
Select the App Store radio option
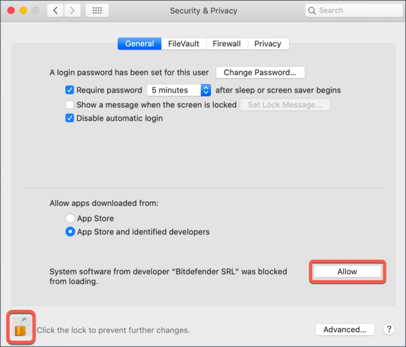click(x=70, y=219)
